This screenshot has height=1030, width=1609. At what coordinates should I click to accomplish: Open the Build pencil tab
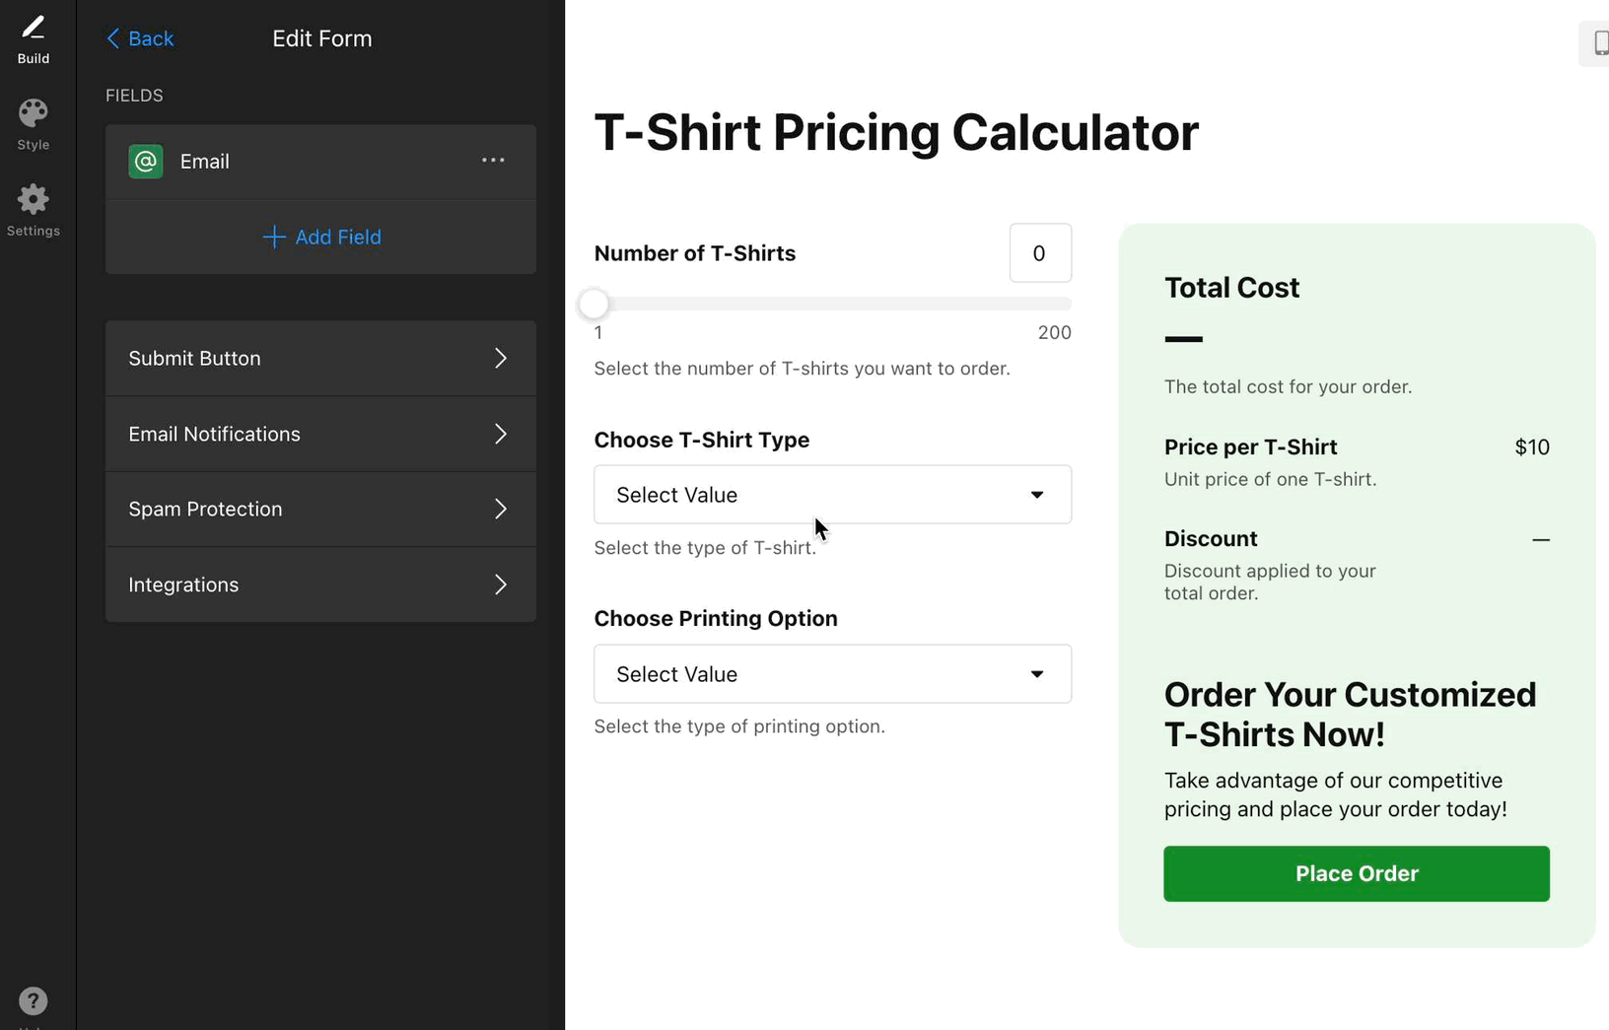click(x=33, y=38)
